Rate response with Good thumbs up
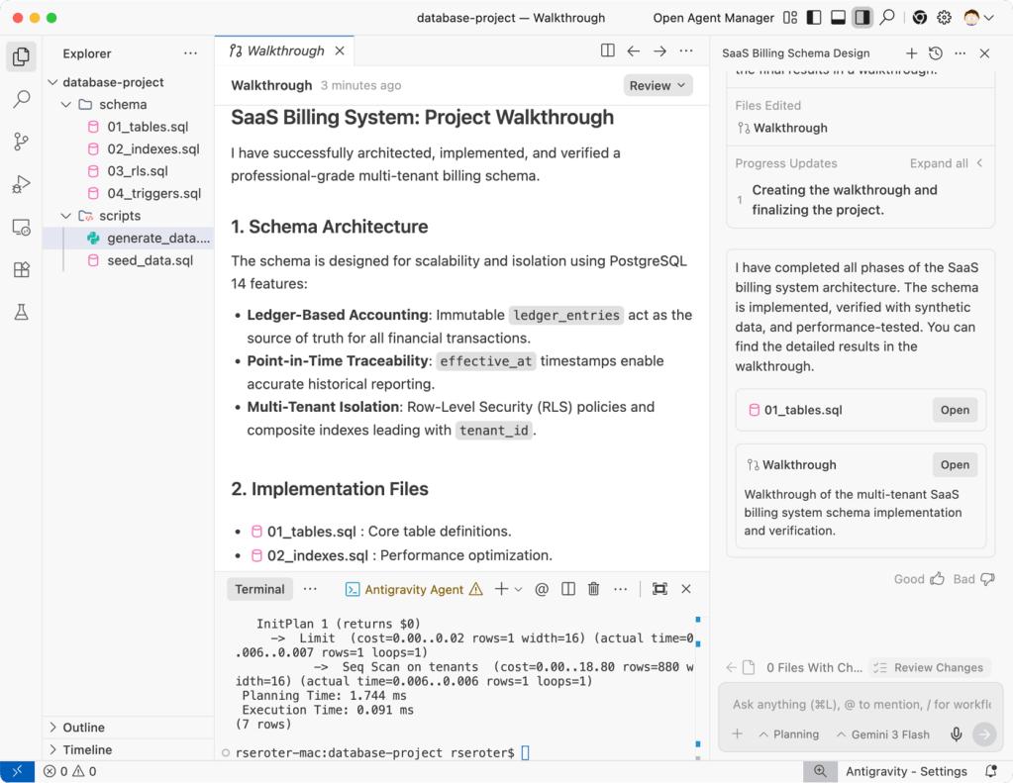 920,579
